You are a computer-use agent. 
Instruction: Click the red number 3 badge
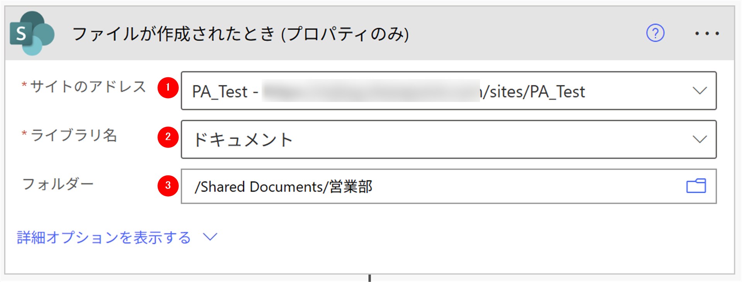pos(168,186)
